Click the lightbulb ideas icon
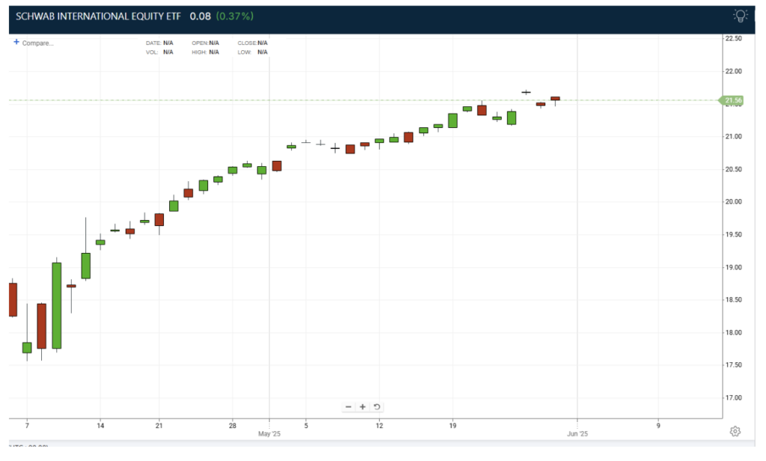This screenshot has width=766, height=461. pos(740,16)
